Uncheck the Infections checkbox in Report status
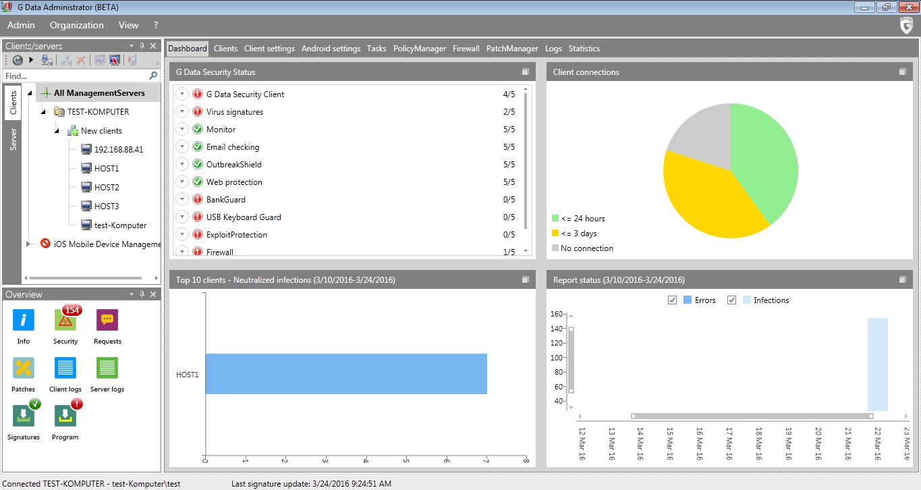This screenshot has width=921, height=490. click(731, 300)
